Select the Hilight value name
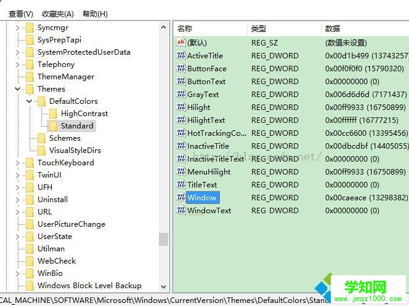 pos(198,108)
